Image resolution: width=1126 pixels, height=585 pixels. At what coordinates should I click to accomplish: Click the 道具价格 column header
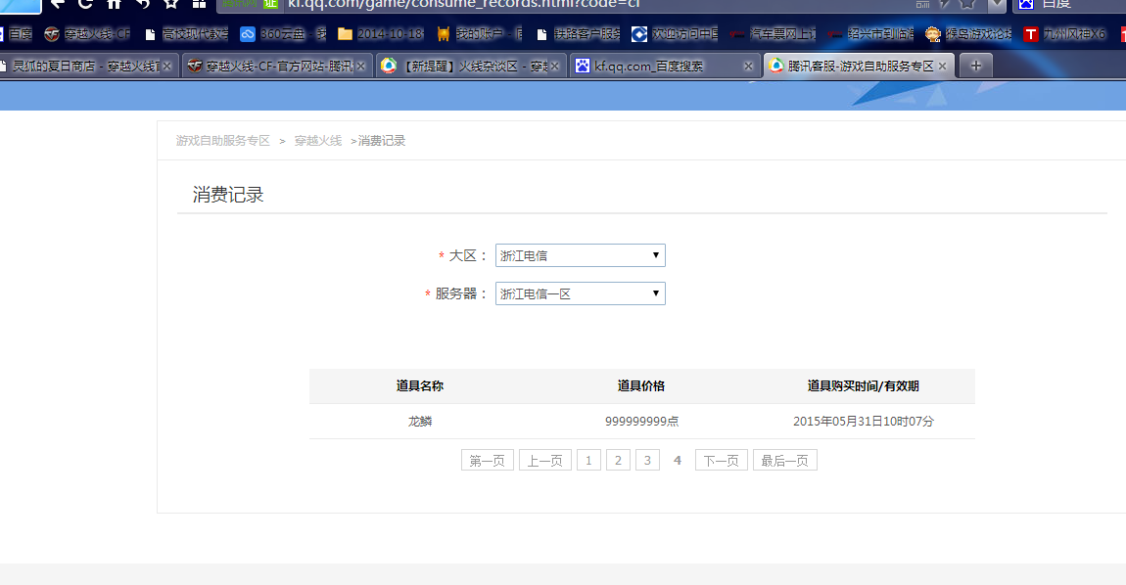click(x=641, y=386)
